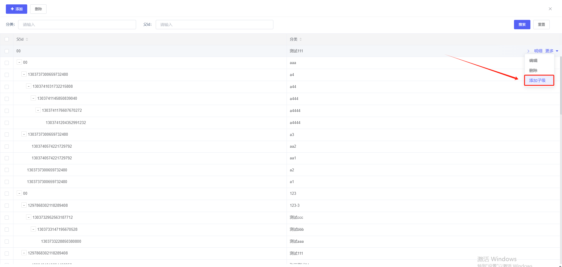This screenshot has width=562, height=267.
Task: Click the close X icon at top right
Action: (x=550, y=9)
